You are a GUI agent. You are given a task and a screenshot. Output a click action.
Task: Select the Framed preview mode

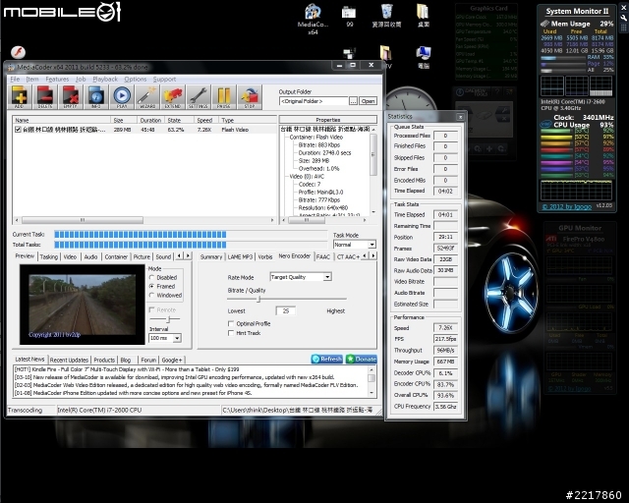[151, 286]
